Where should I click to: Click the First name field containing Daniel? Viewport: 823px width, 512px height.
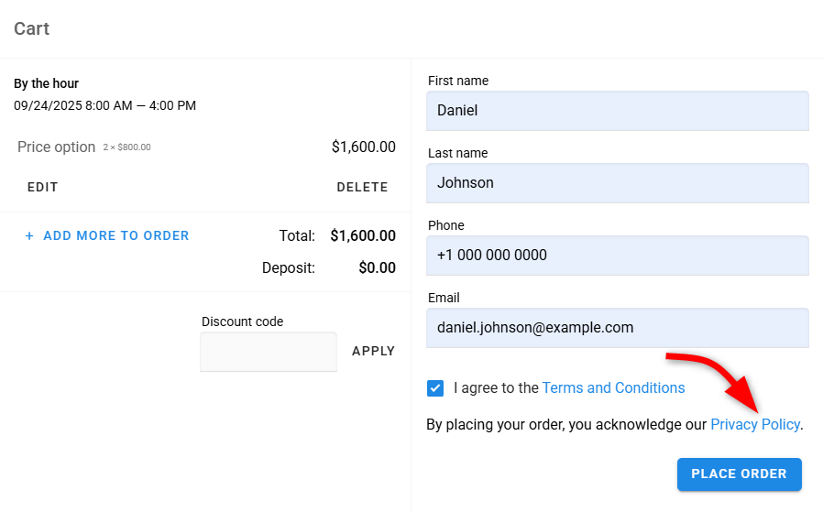click(x=617, y=111)
